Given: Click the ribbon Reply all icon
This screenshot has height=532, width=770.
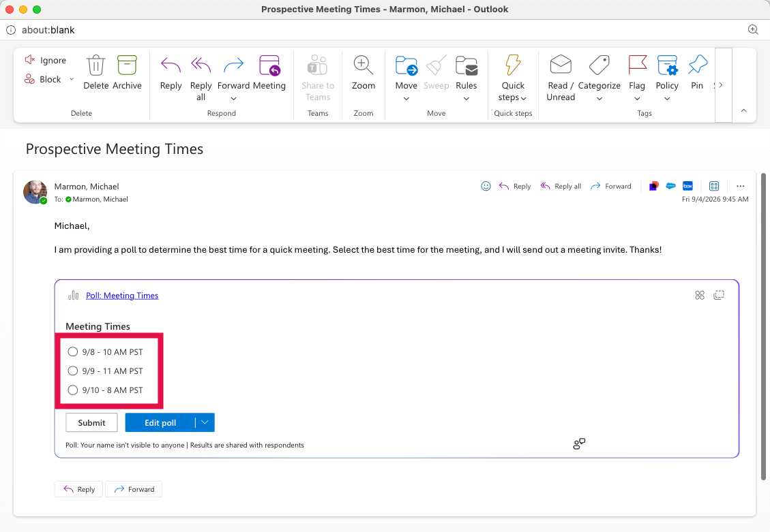Looking at the screenshot, I should (201, 65).
